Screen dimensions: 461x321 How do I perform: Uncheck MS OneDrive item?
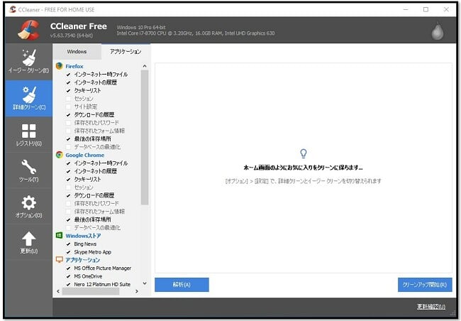tap(68, 276)
